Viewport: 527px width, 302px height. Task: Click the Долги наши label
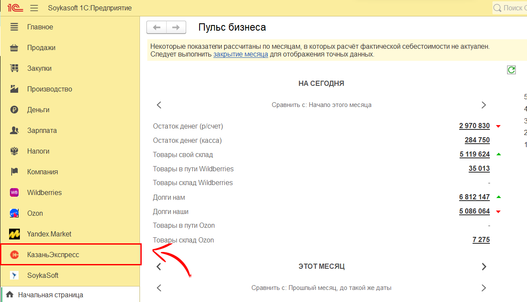(x=171, y=211)
